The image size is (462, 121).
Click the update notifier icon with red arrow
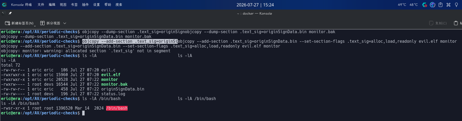425,5
